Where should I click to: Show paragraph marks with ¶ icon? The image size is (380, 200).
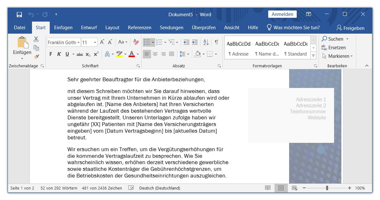click(x=217, y=42)
